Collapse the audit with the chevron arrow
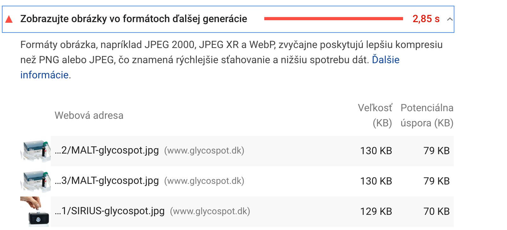Screen dimensions: 507x230 pos(450,19)
